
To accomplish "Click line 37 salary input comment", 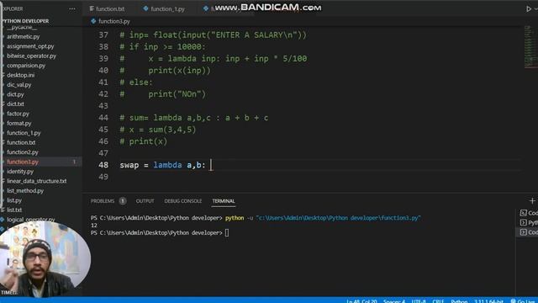I will coord(213,35).
